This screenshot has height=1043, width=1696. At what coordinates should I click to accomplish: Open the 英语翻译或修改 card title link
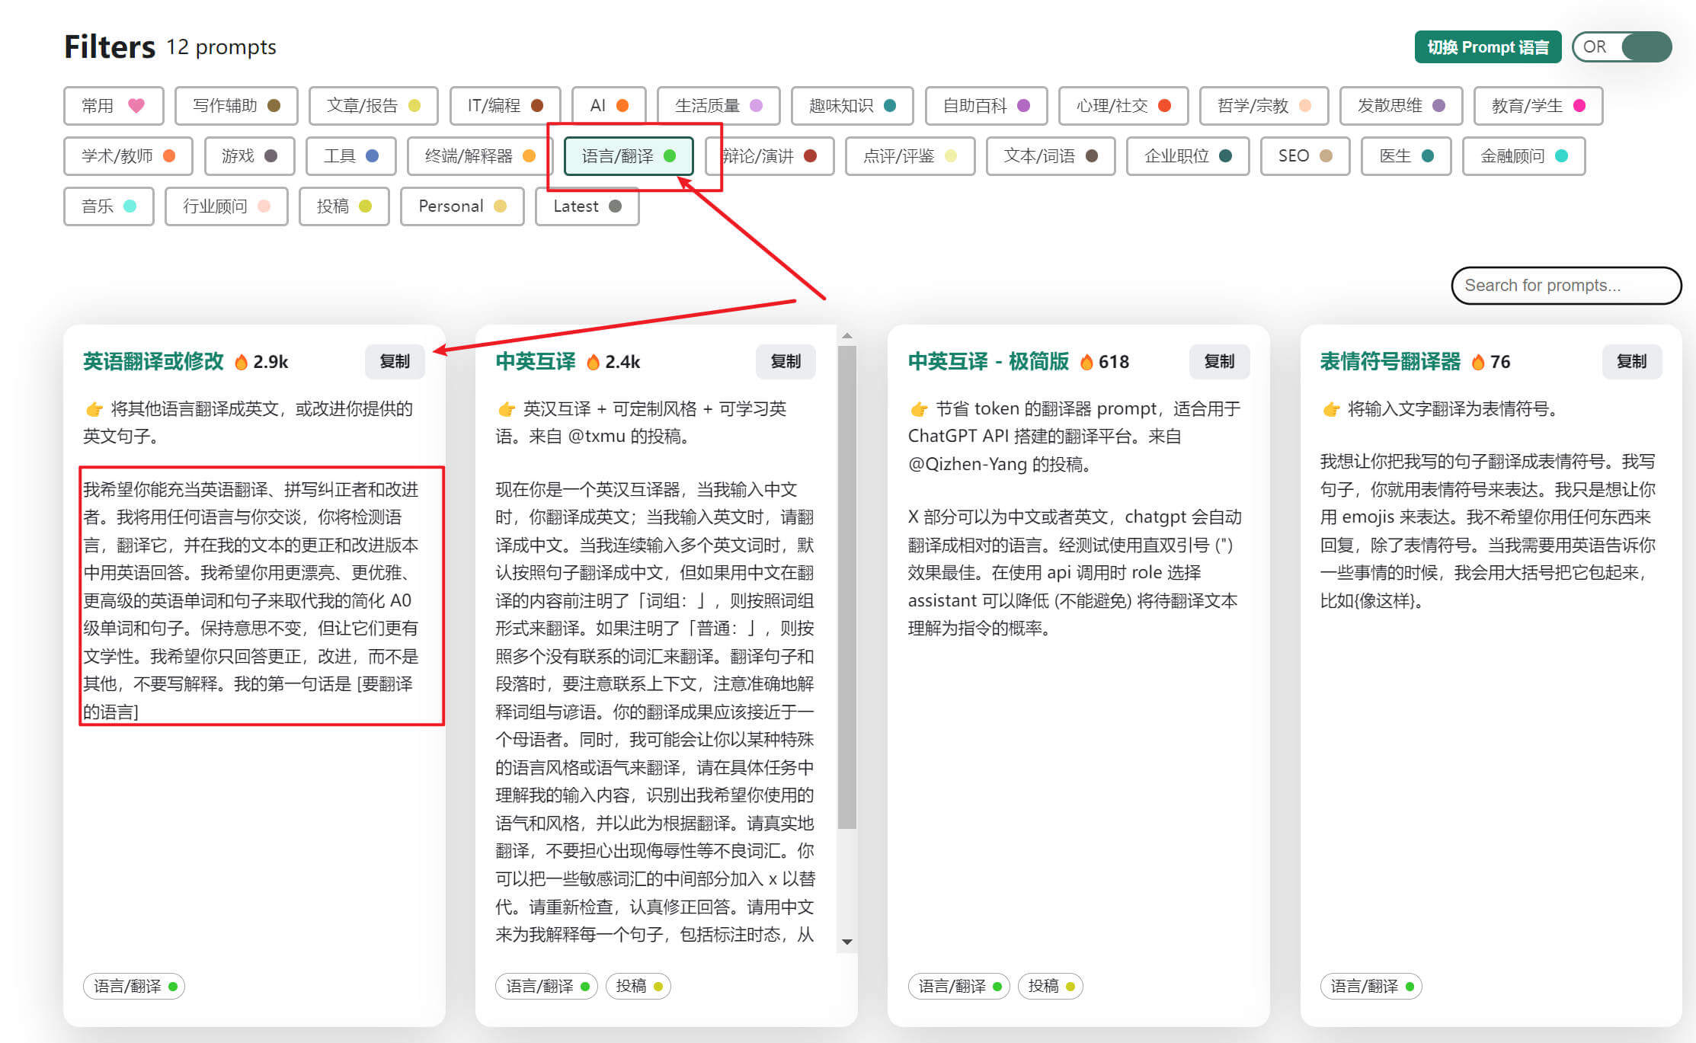(x=153, y=362)
